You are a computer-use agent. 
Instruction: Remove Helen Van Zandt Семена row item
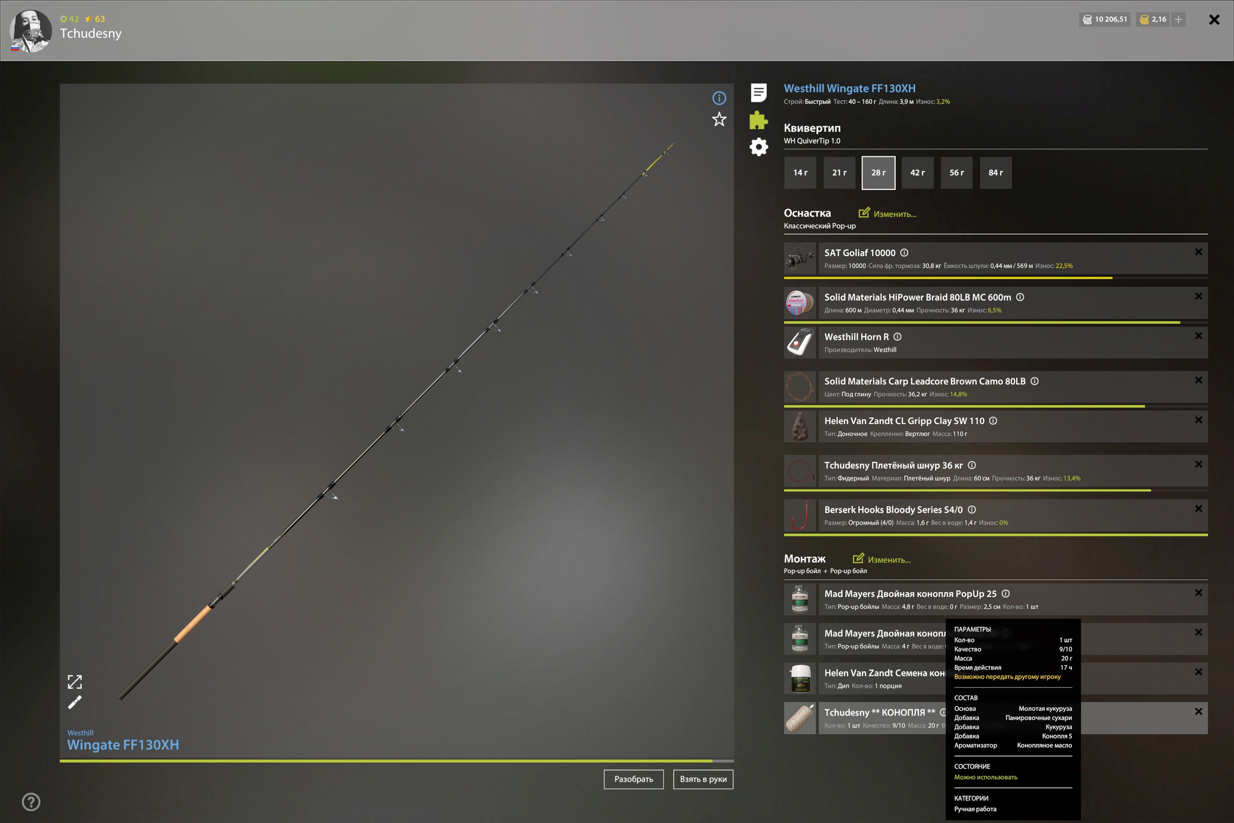[x=1198, y=672]
